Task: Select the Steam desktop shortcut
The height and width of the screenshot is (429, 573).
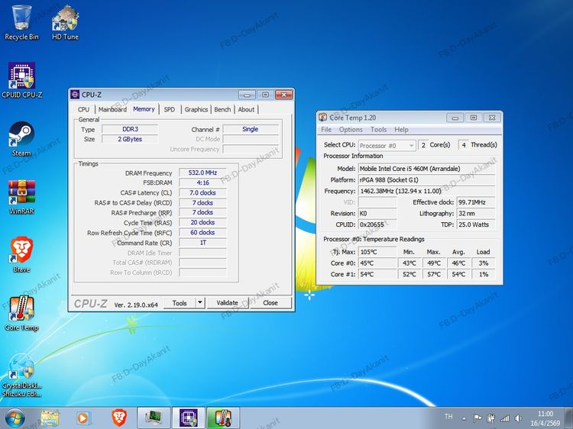Action: pos(21,139)
